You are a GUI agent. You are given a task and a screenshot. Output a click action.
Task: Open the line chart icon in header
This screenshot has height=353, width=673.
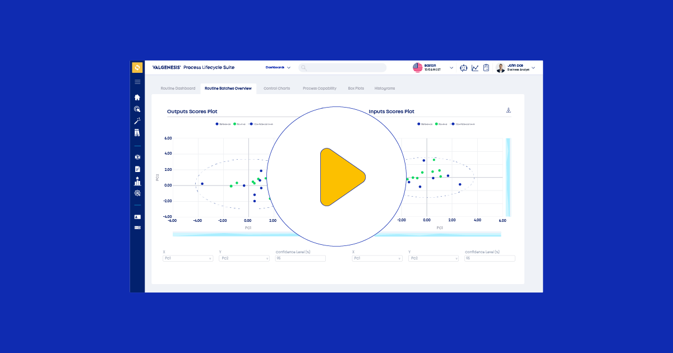click(x=475, y=68)
